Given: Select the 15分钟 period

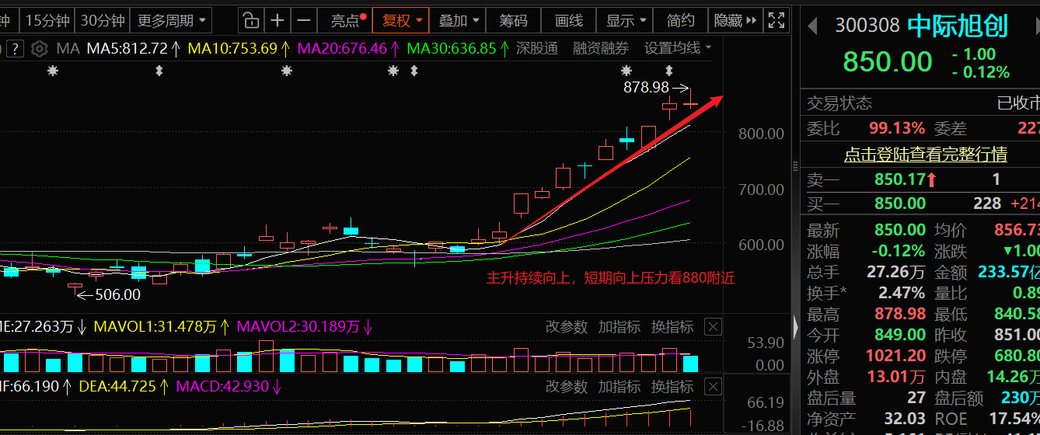Looking at the screenshot, I should click(x=47, y=20).
